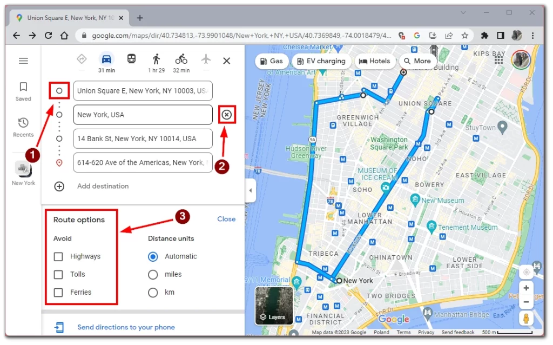The height and width of the screenshot is (345, 553).
Task: Open the Google apps grid
Action: 498,60
